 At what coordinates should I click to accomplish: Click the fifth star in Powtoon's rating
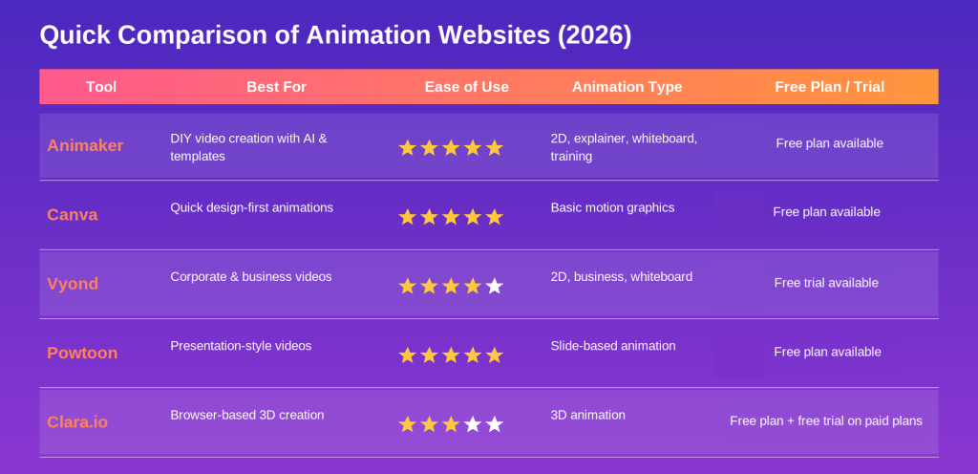coord(494,355)
